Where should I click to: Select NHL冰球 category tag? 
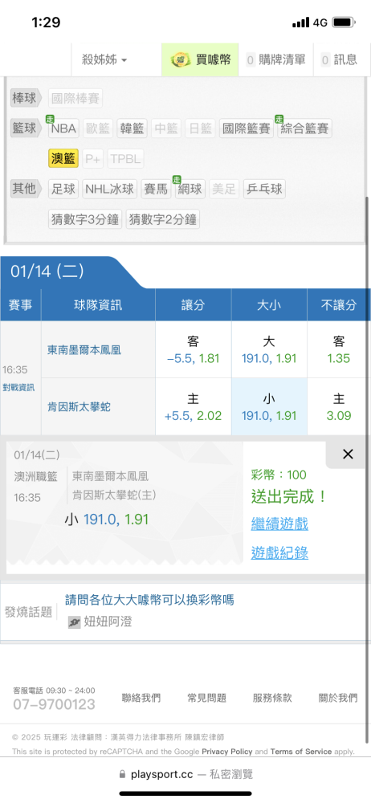tap(109, 189)
